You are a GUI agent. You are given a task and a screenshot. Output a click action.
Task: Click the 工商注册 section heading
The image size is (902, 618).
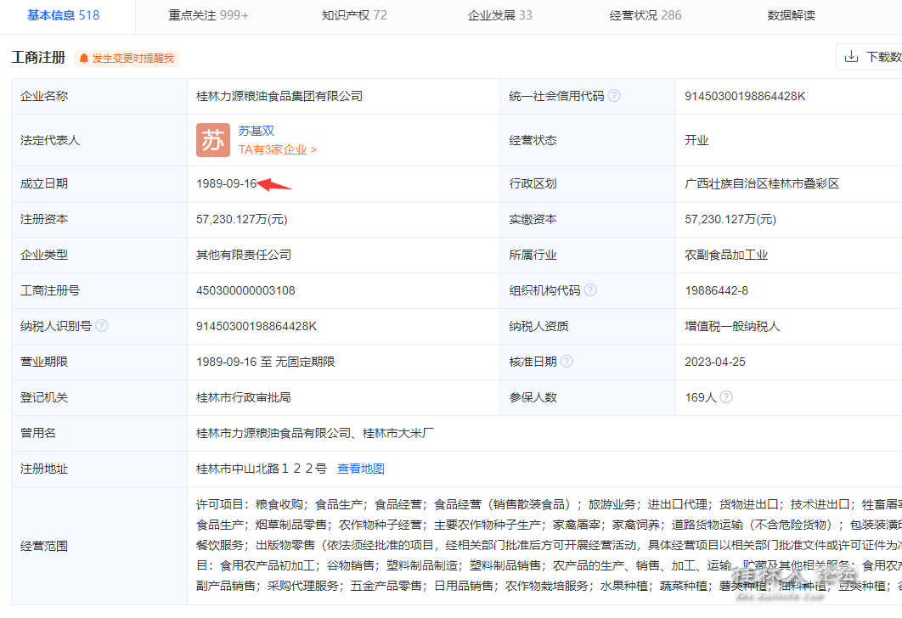coord(38,58)
